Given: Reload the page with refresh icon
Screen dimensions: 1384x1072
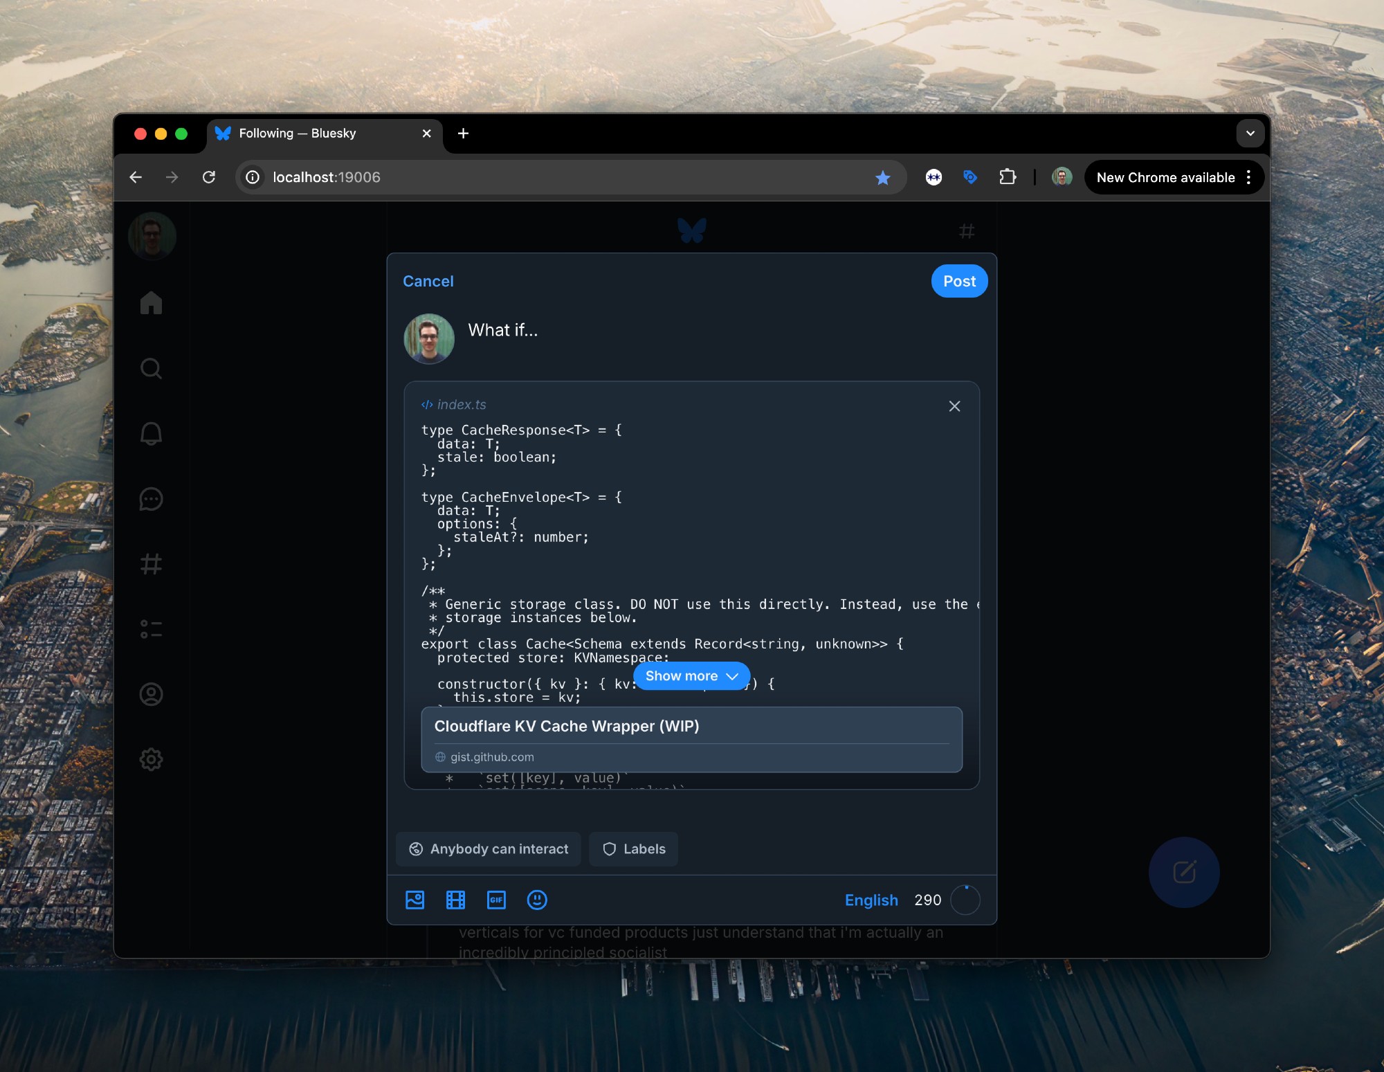Looking at the screenshot, I should 209,177.
